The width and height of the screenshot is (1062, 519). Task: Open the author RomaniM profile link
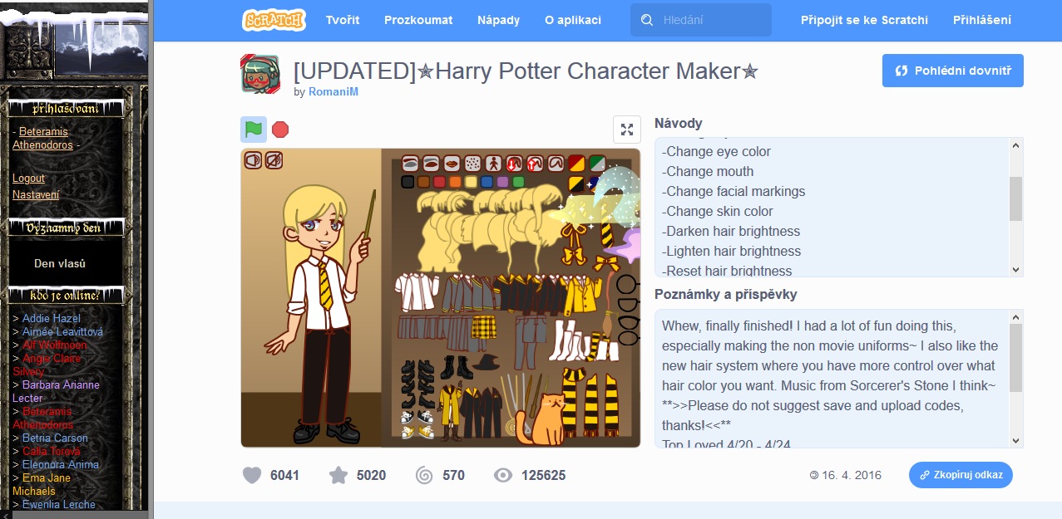tap(333, 92)
